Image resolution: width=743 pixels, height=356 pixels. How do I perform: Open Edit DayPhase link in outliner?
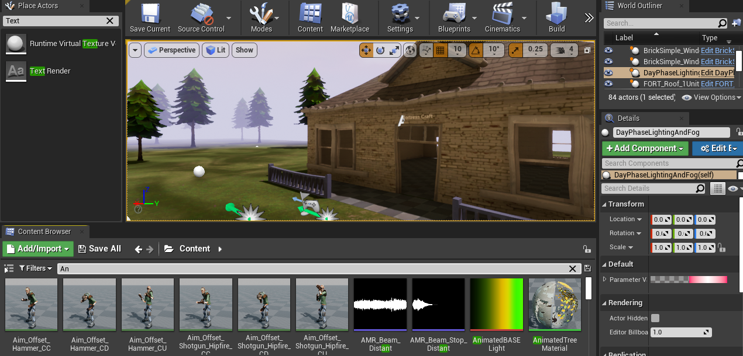coord(717,73)
